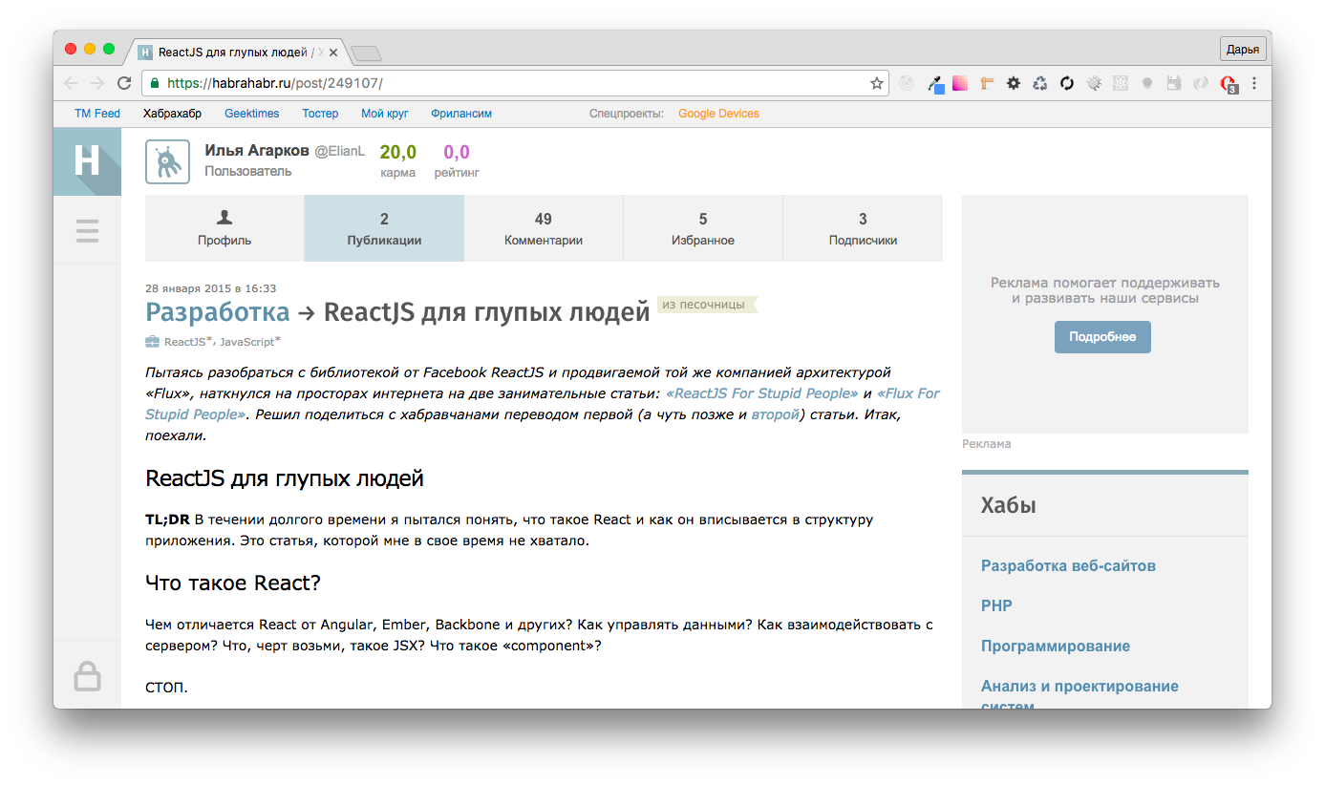Click the padlock login icon in sidebar
This screenshot has height=785, width=1325.
click(x=87, y=676)
